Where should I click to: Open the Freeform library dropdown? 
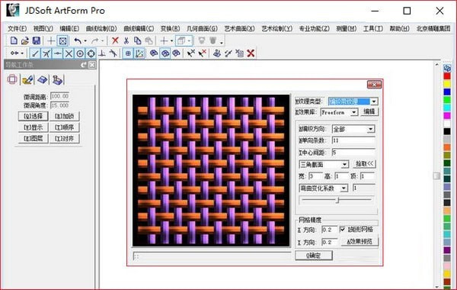pos(354,112)
